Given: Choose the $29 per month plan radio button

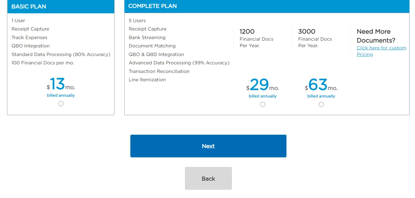Looking at the screenshot, I should pos(263,104).
